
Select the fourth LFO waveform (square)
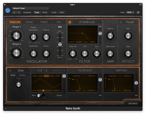coord(52,76)
